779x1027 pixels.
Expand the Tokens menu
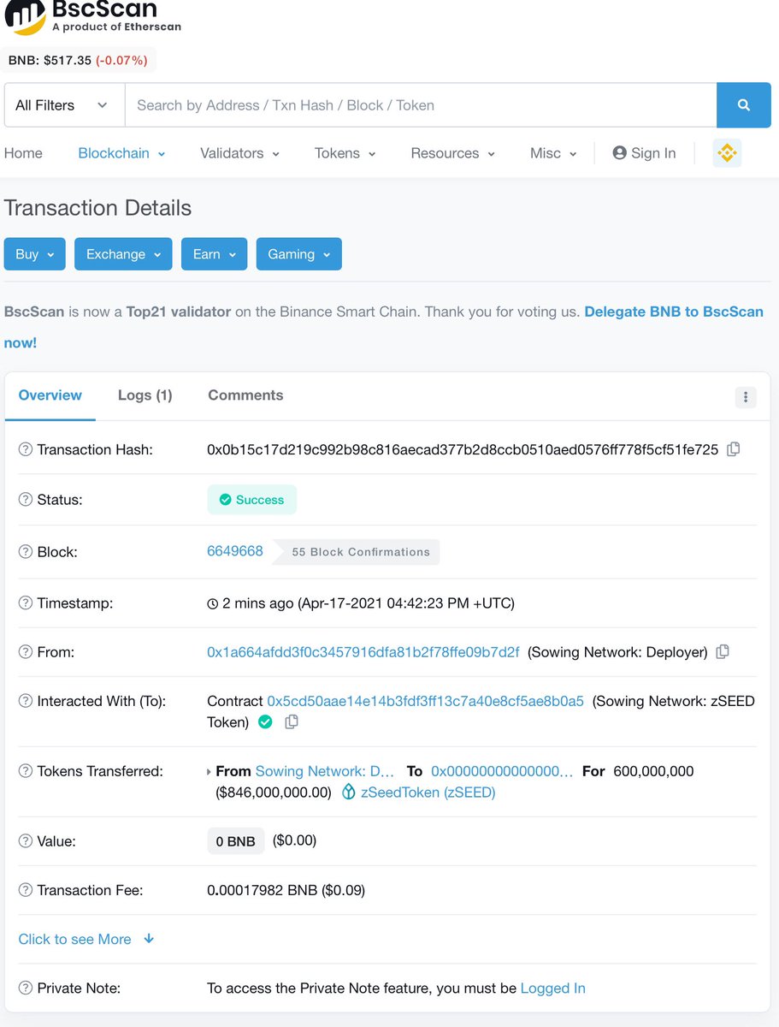click(345, 153)
